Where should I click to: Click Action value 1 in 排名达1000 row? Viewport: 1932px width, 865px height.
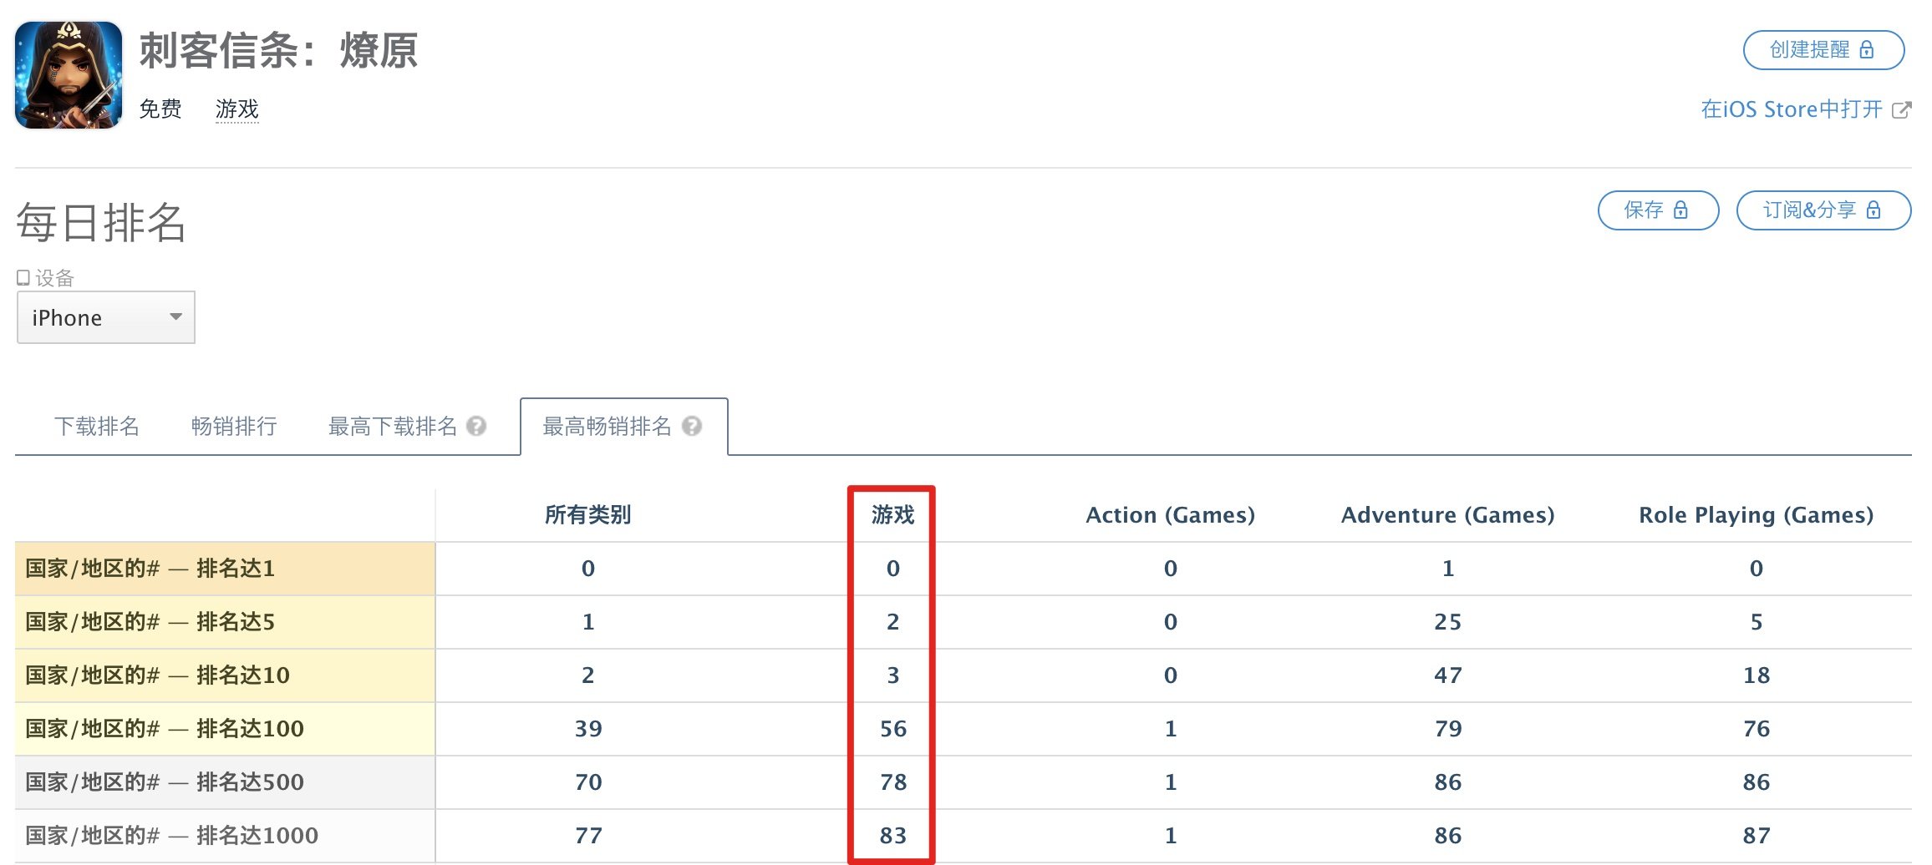(1171, 836)
